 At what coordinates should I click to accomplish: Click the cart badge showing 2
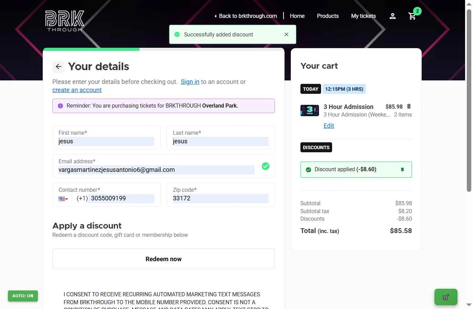(417, 11)
